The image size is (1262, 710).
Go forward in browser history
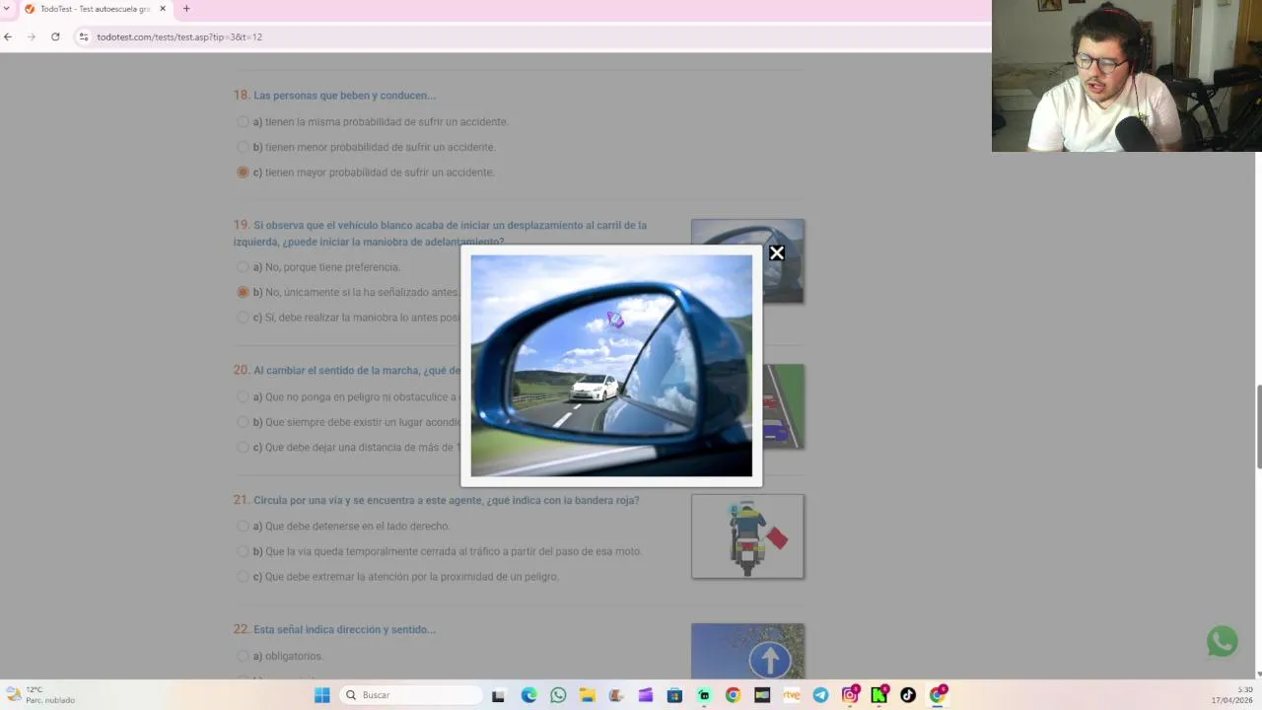click(x=31, y=36)
